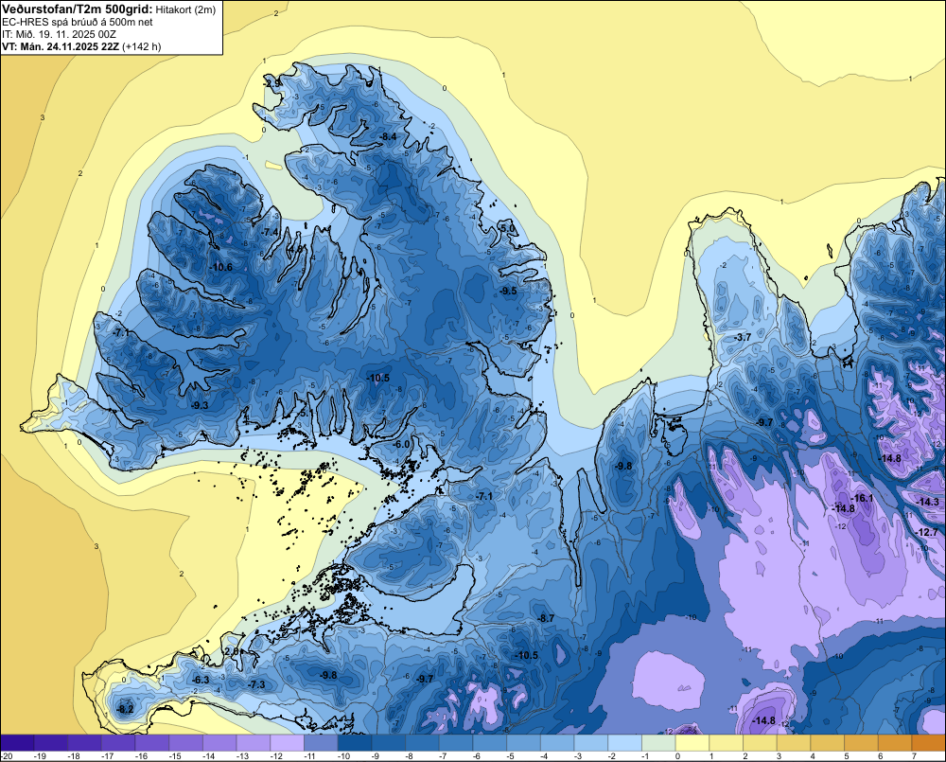Select the legend swatch between -15 and -14

click(185, 743)
